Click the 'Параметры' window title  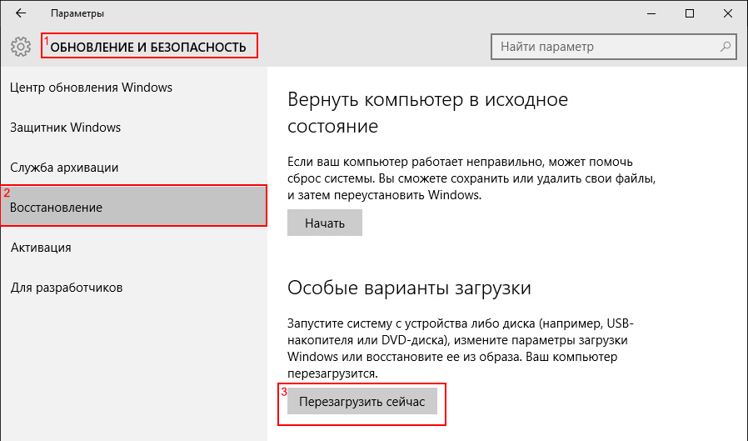(x=77, y=13)
